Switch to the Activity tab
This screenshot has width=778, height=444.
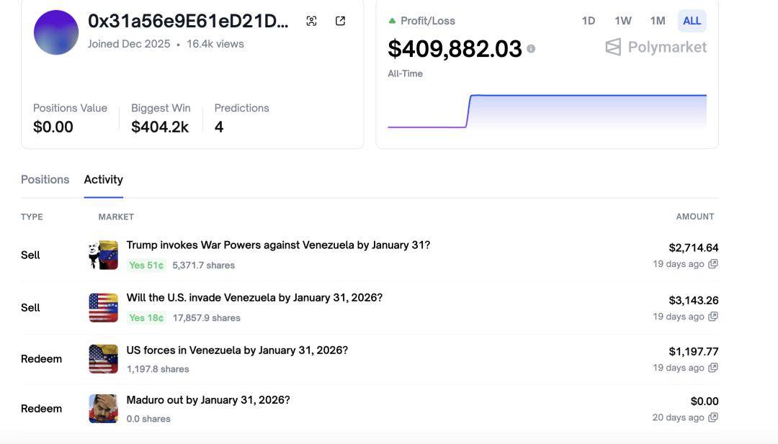tap(103, 180)
